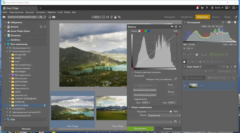
Task: Click the zoom lock padlock icon
Action: tap(115, 17)
